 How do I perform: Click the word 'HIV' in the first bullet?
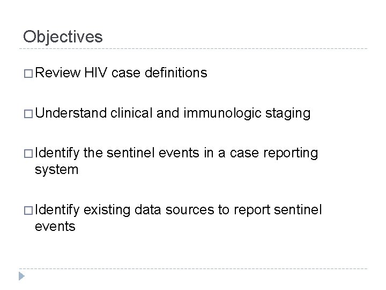pos(95,73)
